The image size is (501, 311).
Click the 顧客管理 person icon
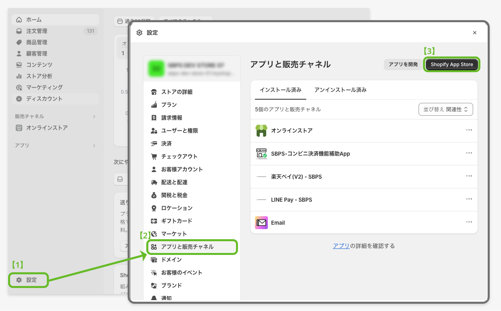[x=19, y=54]
